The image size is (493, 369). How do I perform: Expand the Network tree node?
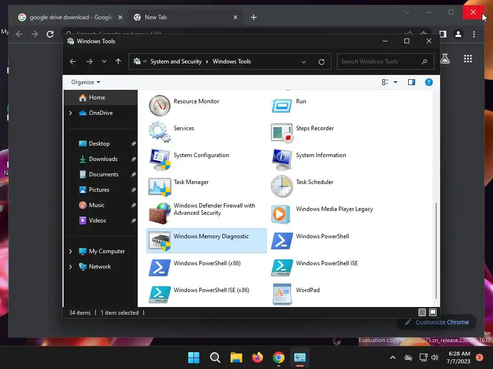point(70,267)
